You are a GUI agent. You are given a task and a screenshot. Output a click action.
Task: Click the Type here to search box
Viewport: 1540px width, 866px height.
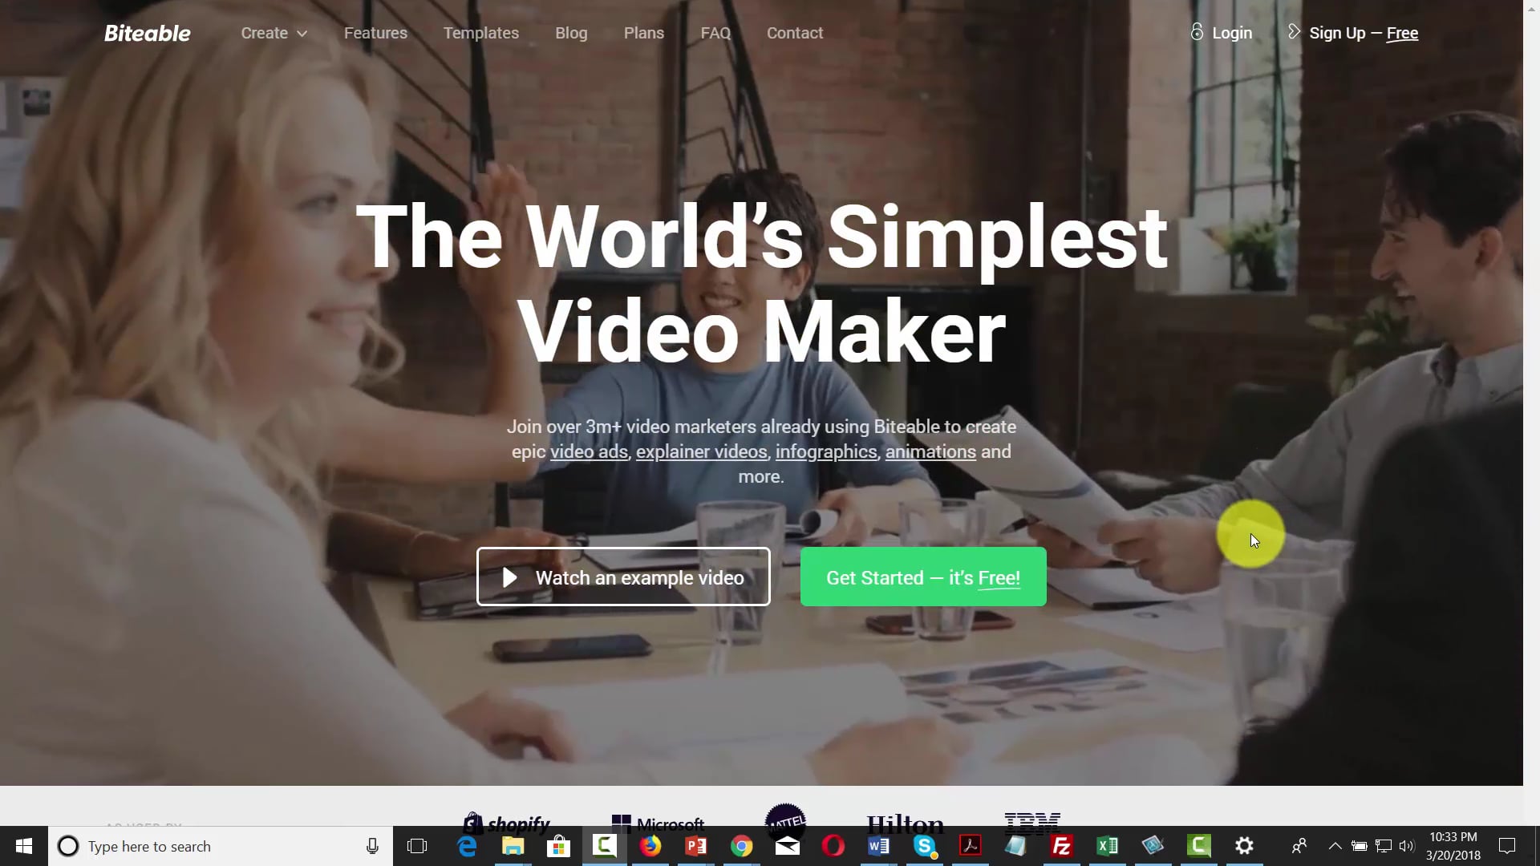coord(201,846)
